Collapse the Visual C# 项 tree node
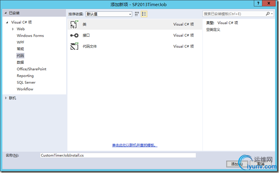Screen dimensions: 279x173 point(7,22)
